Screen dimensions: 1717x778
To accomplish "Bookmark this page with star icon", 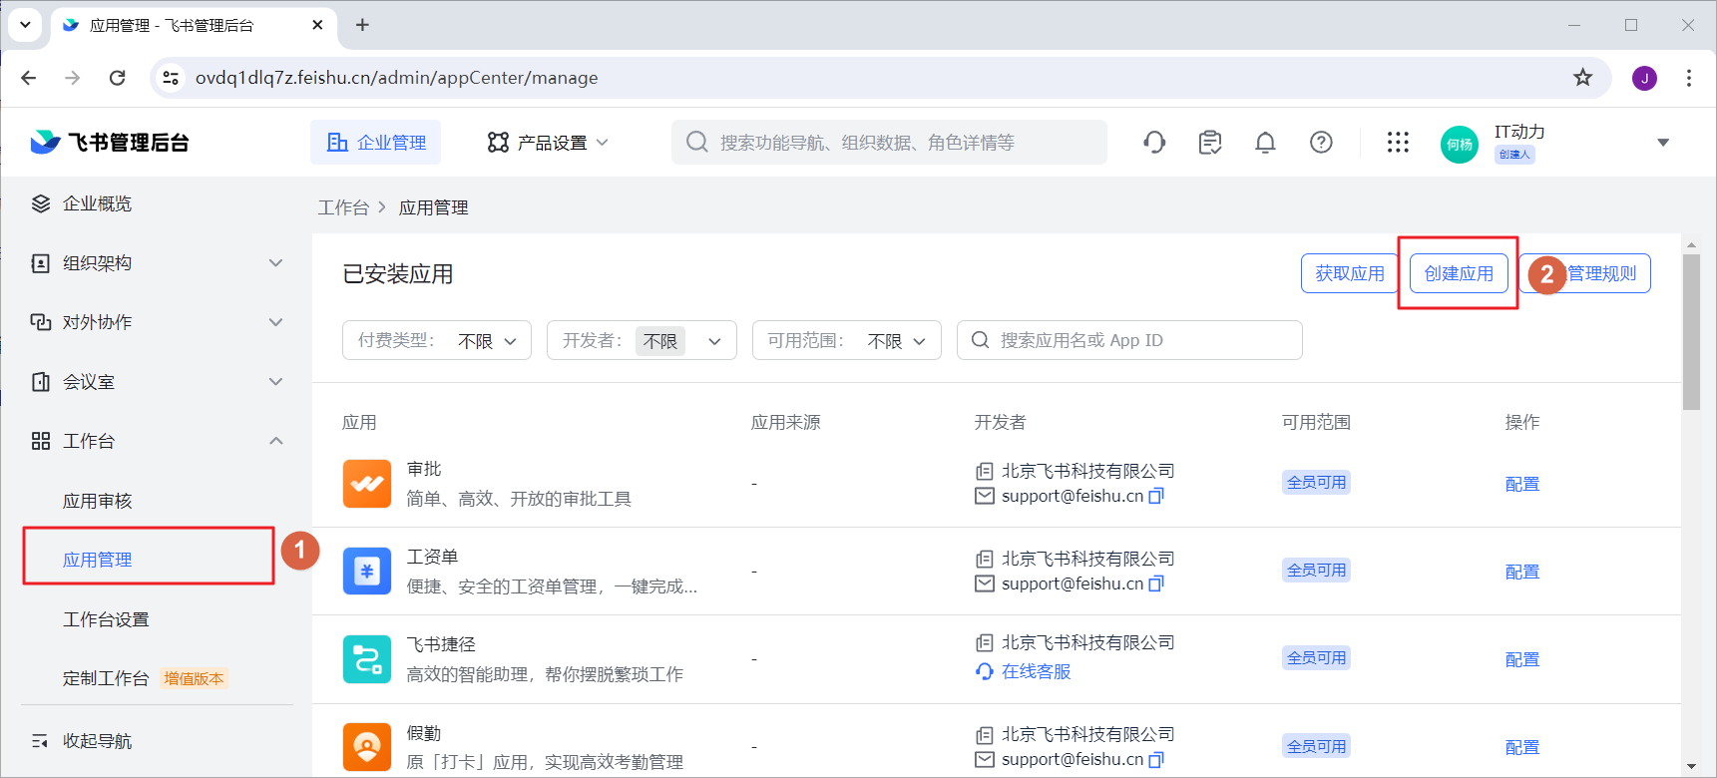I will [x=1582, y=78].
